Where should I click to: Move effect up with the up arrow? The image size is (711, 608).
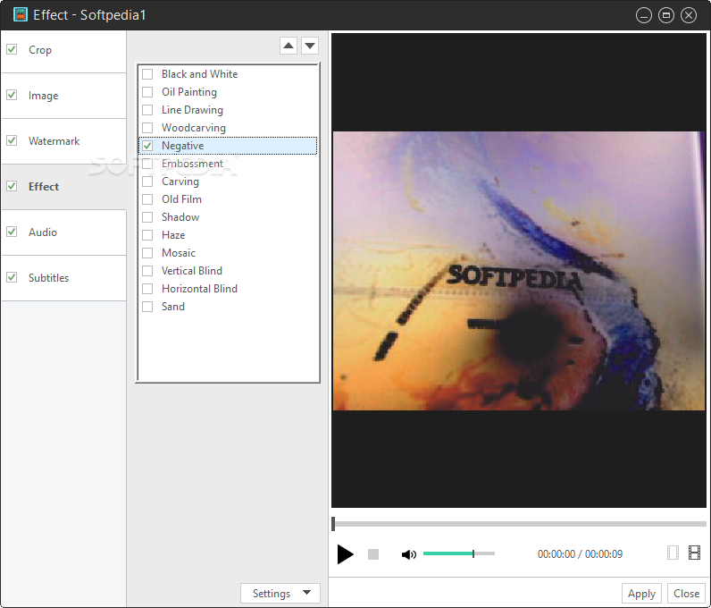tap(289, 46)
